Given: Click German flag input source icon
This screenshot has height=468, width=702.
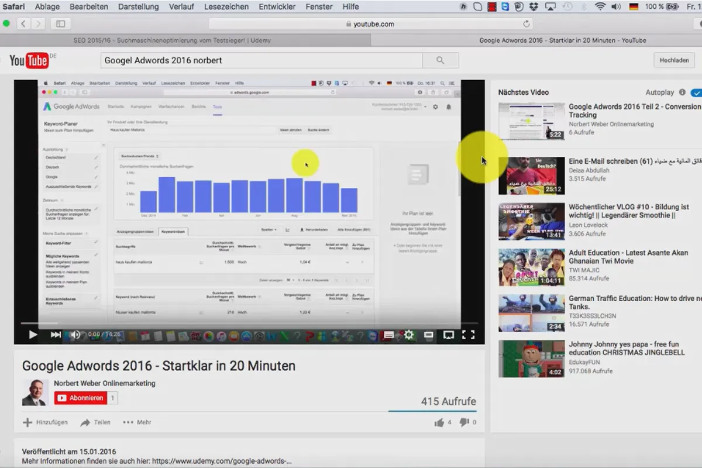Looking at the screenshot, I should click(x=634, y=7).
